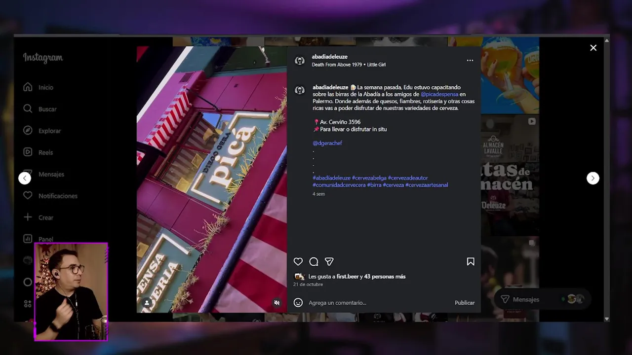
Task: Click the Publicar button
Action: coord(465,303)
